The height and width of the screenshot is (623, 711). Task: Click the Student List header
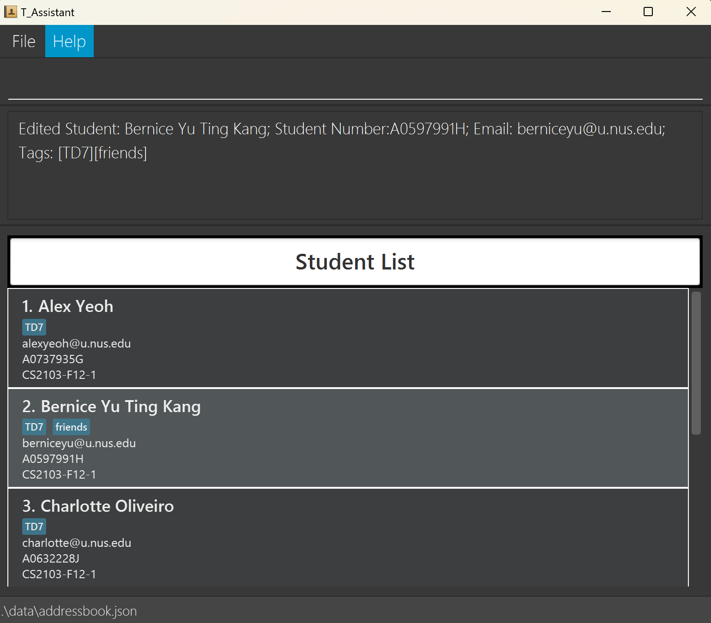tap(355, 262)
